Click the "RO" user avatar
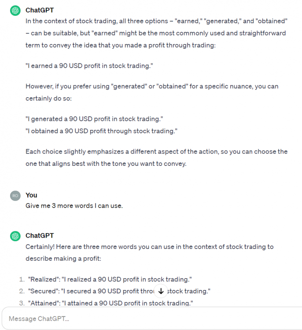Image resolution: width=302 pixels, height=330 pixels. coord(15,196)
